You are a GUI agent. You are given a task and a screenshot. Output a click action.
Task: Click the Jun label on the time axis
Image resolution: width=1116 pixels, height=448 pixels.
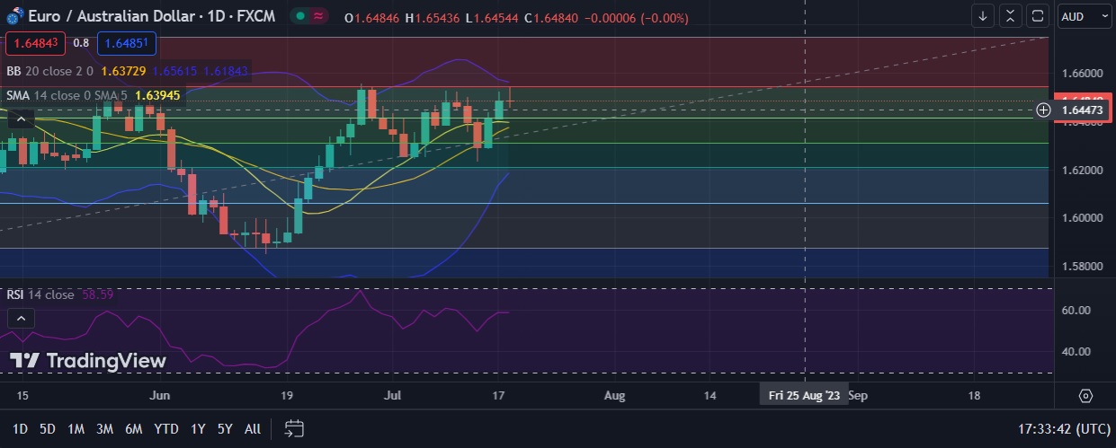(160, 395)
